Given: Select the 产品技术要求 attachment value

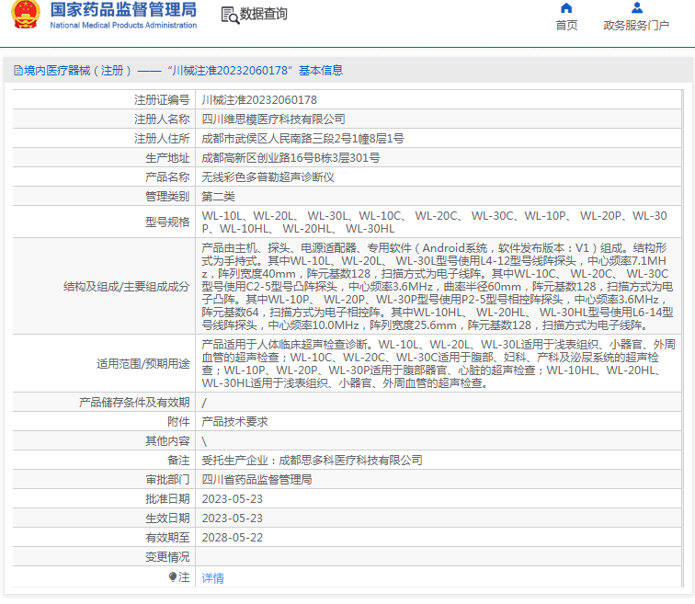Looking at the screenshot, I should (x=235, y=422).
